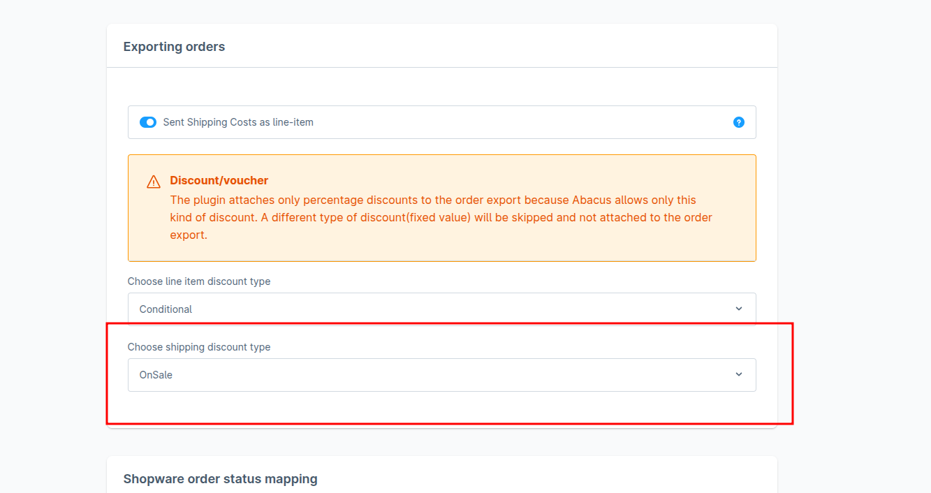The image size is (931, 493).
Task: Click the blue help question mark icon
Action: (738, 122)
